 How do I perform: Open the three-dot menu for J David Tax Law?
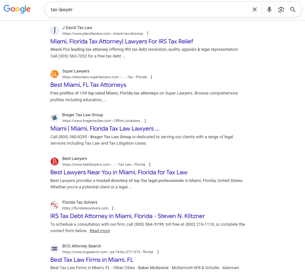pyautogui.click(x=147, y=33)
